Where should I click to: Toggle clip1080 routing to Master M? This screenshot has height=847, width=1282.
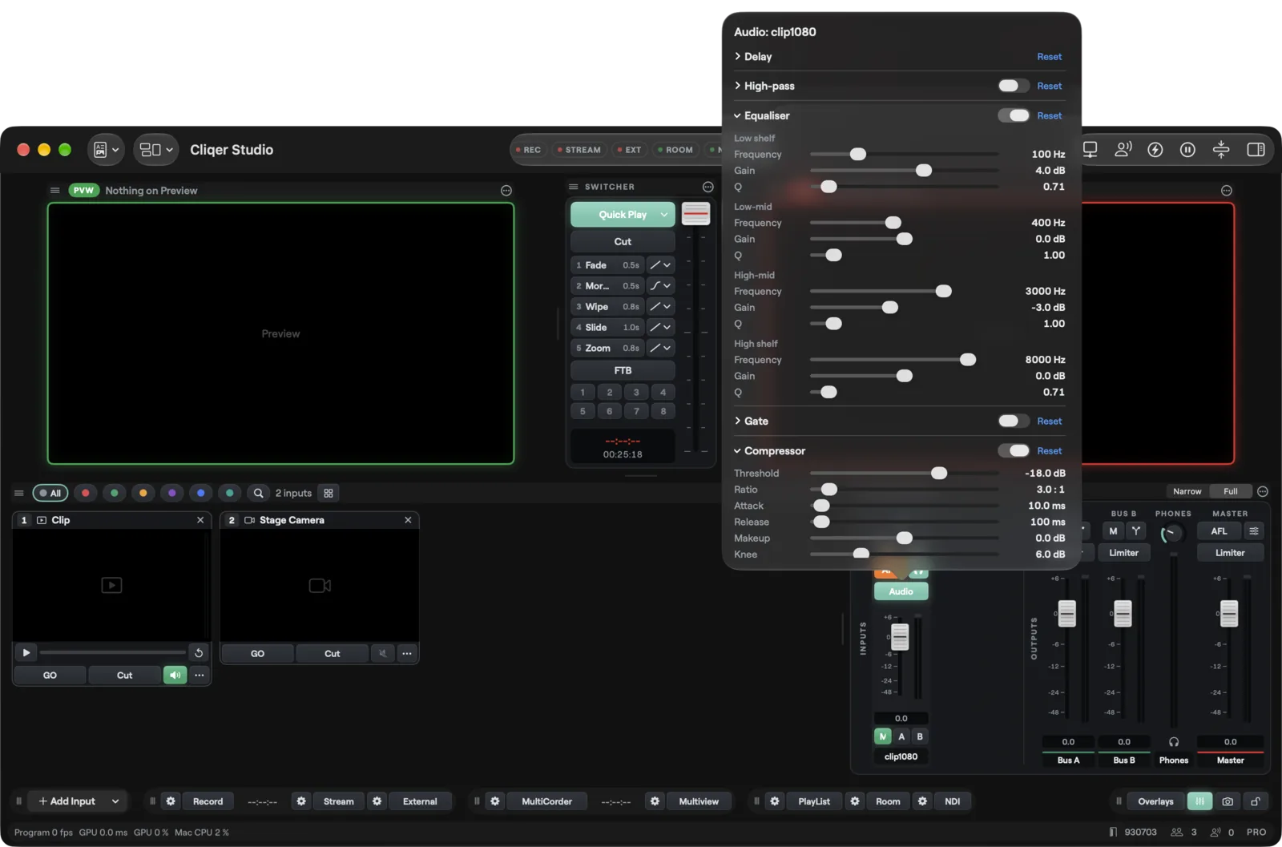[882, 736]
